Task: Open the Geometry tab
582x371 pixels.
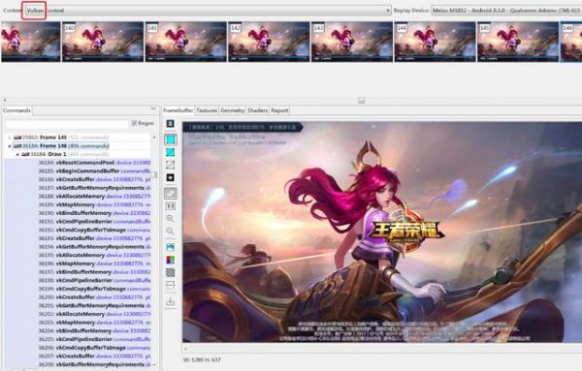Action: [233, 110]
